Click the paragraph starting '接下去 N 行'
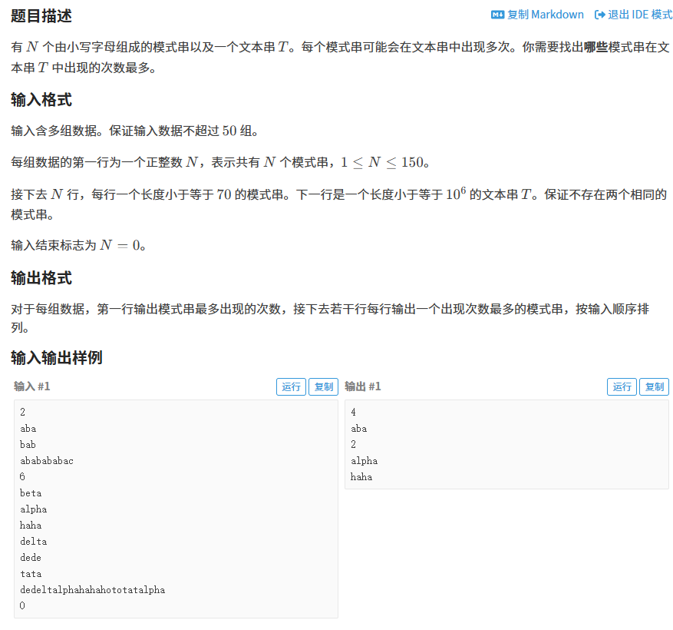This screenshot has width=673, height=630. [339, 204]
